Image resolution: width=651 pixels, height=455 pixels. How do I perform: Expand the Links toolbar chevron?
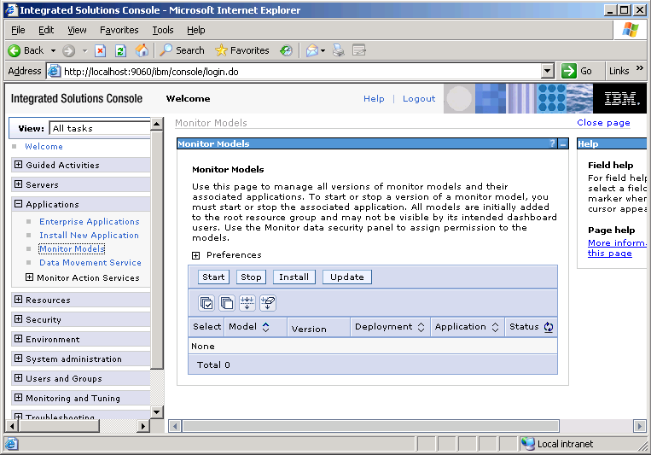click(x=640, y=68)
